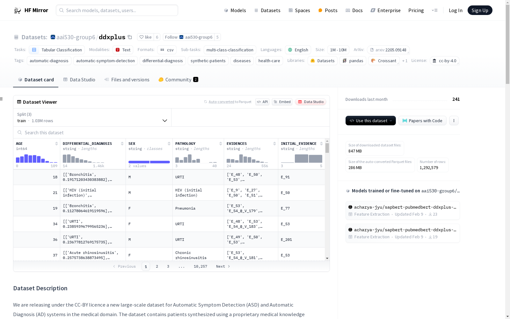Click the aai530-group6 organization avatar icon
510x319 pixels.
click(53, 37)
